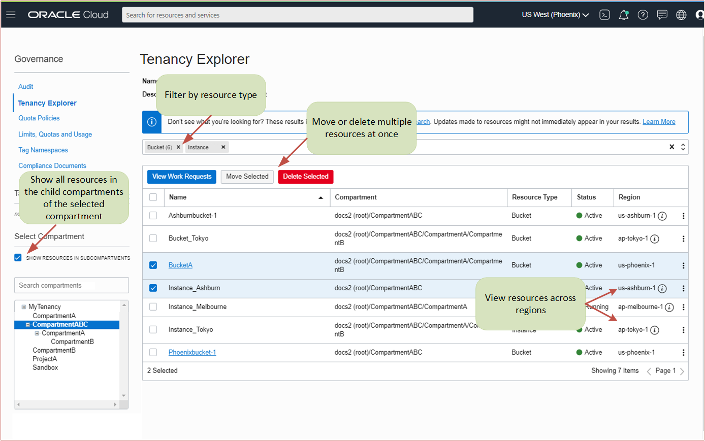This screenshot has width=705, height=441.
Task: Open the US West (Phoenix) region selector
Action: pyautogui.click(x=555, y=14)
